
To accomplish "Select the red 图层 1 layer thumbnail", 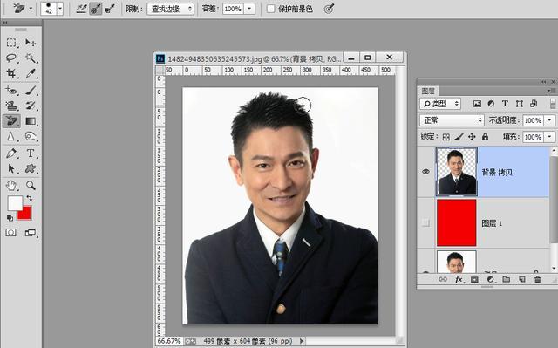I will click(x=457, y=222).
